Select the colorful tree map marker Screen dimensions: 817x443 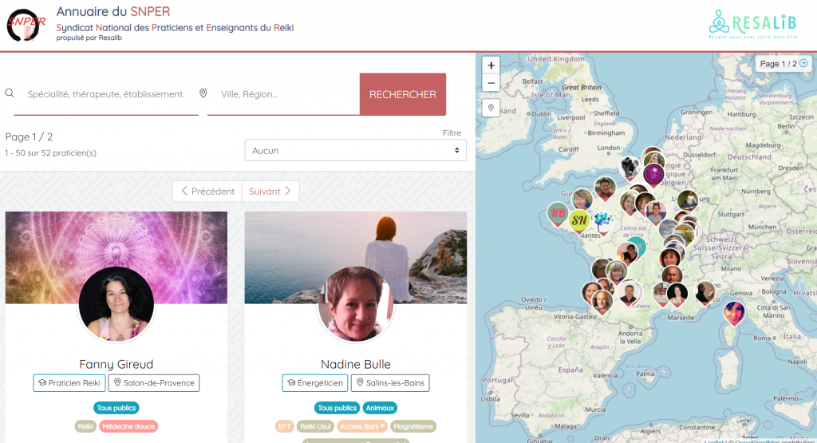coord(603,223)
